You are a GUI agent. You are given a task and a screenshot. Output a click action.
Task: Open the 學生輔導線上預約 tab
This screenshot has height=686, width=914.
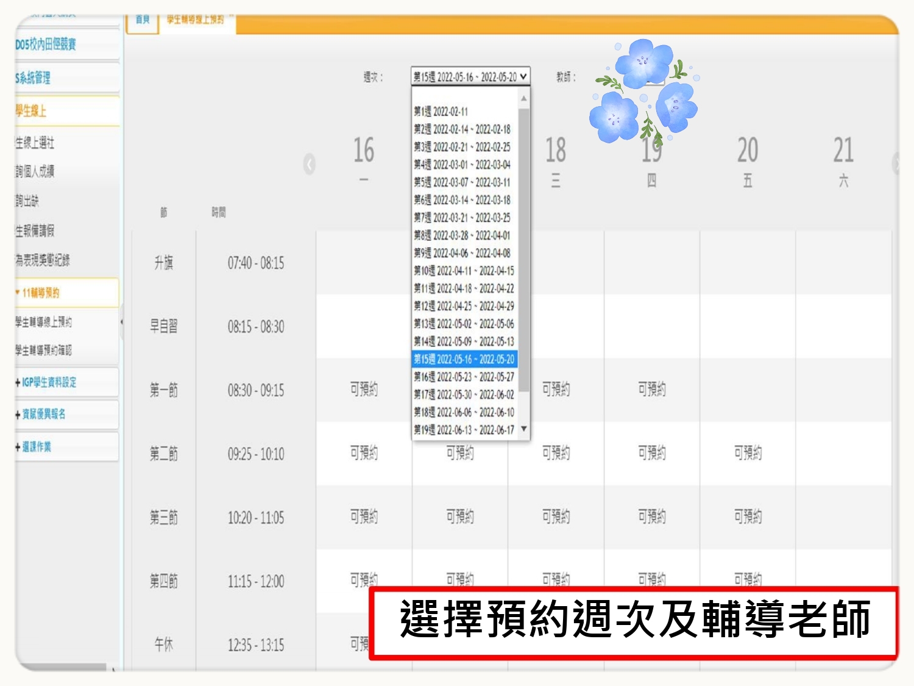coord(196,20)
